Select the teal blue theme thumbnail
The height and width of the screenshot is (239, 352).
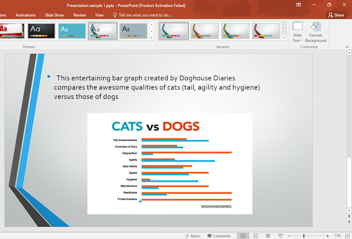72,31
